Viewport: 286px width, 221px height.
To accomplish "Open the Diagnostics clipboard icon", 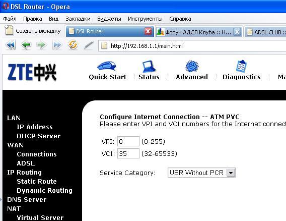I will pyautogui.click(x=241, y=66).
